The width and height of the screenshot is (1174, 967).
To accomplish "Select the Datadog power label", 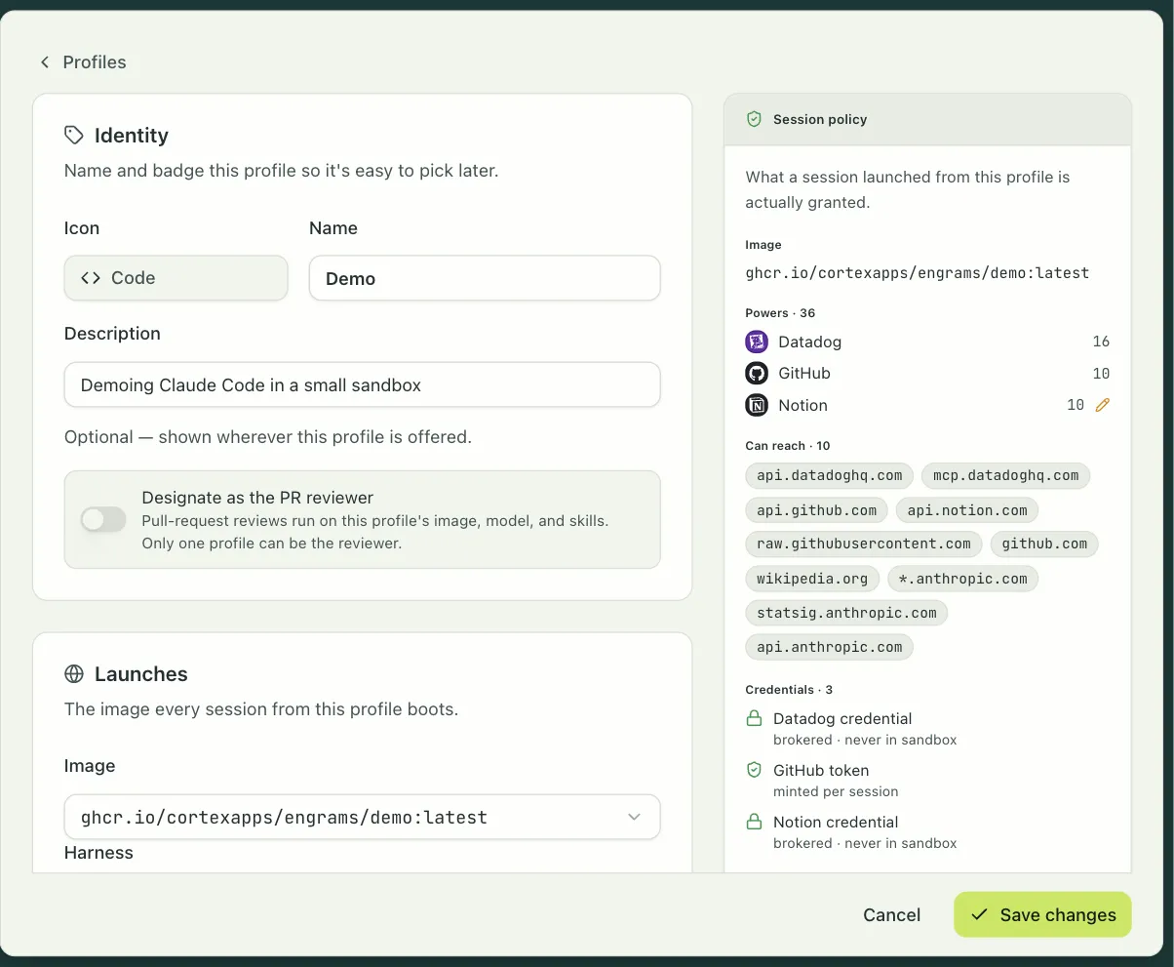I will [809, 342].
